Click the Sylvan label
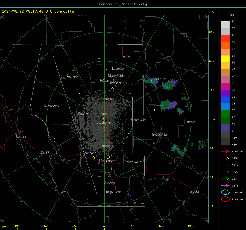The height and width of the screenshot is (230, 246). pos(104,81)
